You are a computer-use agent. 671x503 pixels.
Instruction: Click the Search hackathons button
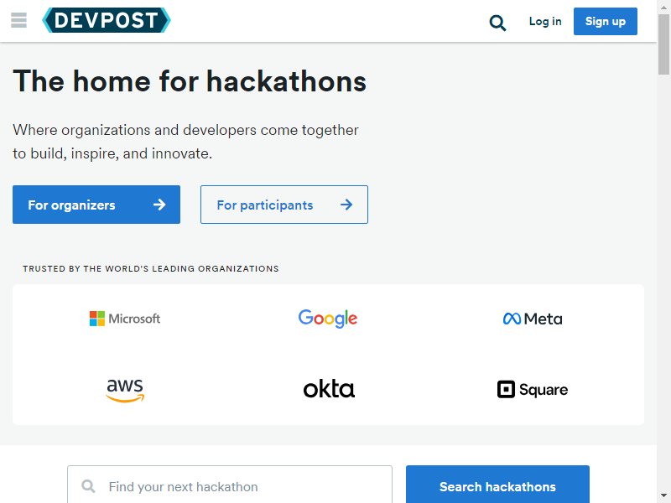tap(497, 486)
